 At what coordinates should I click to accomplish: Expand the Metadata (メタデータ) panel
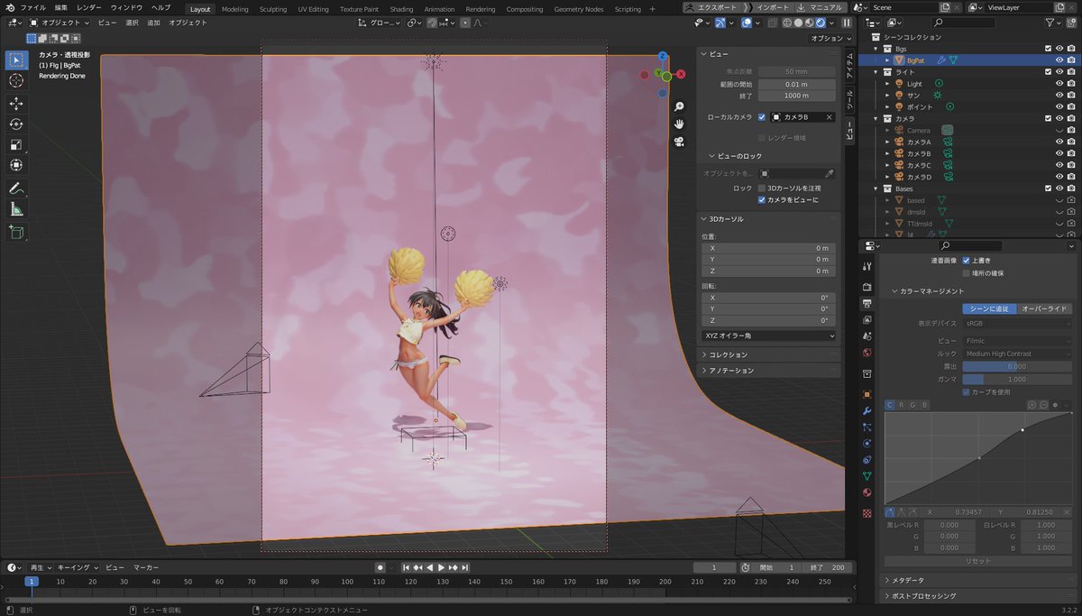(x=906, y=581)
